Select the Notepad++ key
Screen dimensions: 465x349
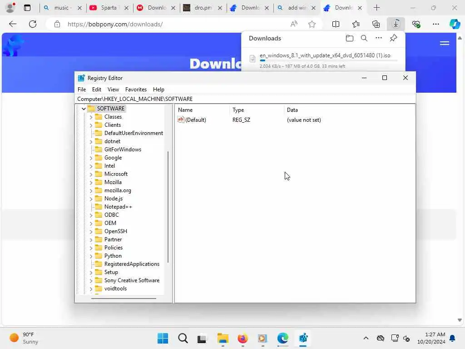(x=118, y=207)
